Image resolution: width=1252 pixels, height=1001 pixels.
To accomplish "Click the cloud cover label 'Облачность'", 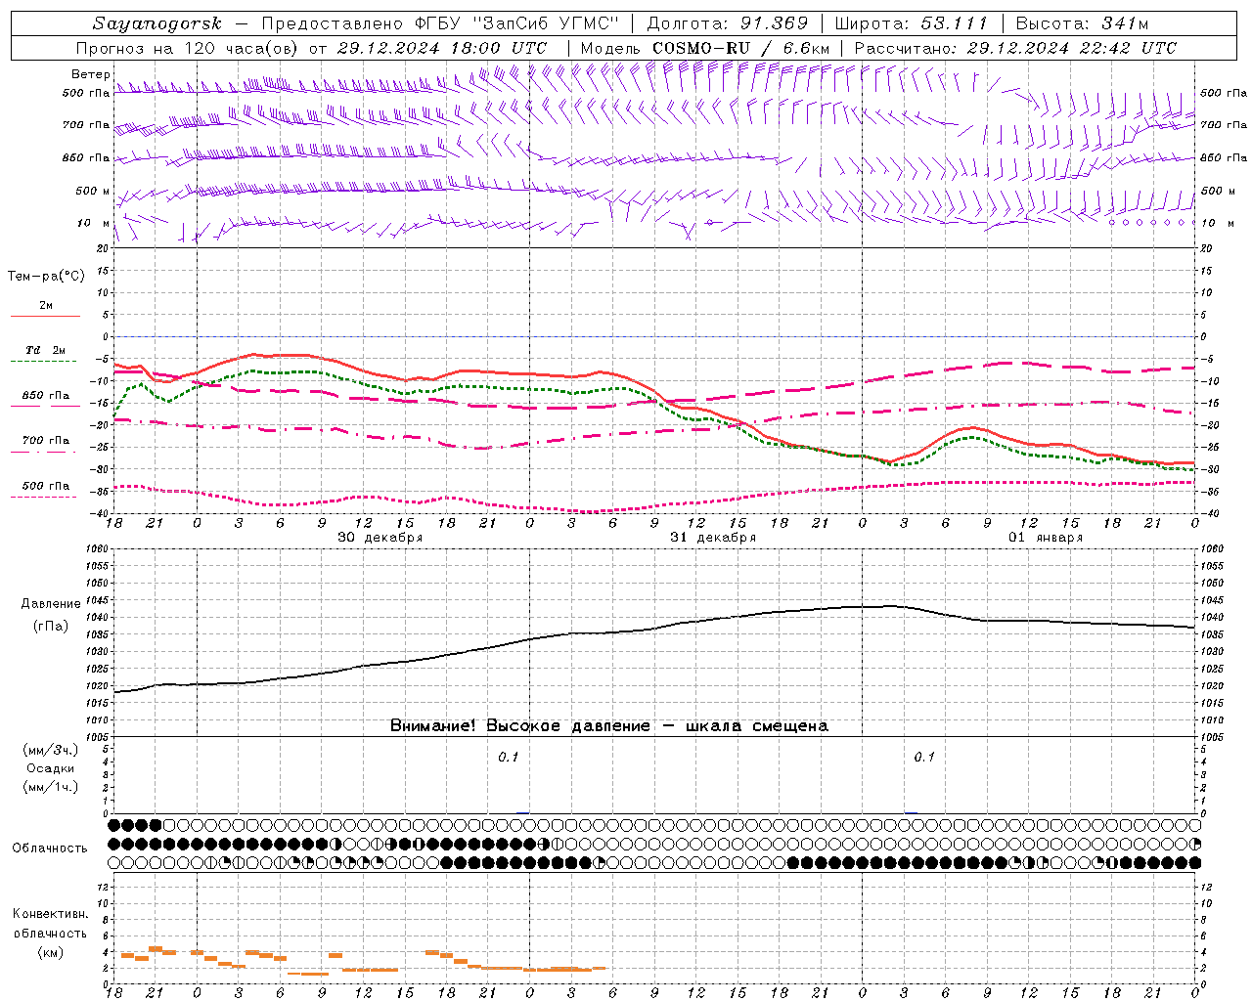I will pyautogui.click(x=50, y=849).
